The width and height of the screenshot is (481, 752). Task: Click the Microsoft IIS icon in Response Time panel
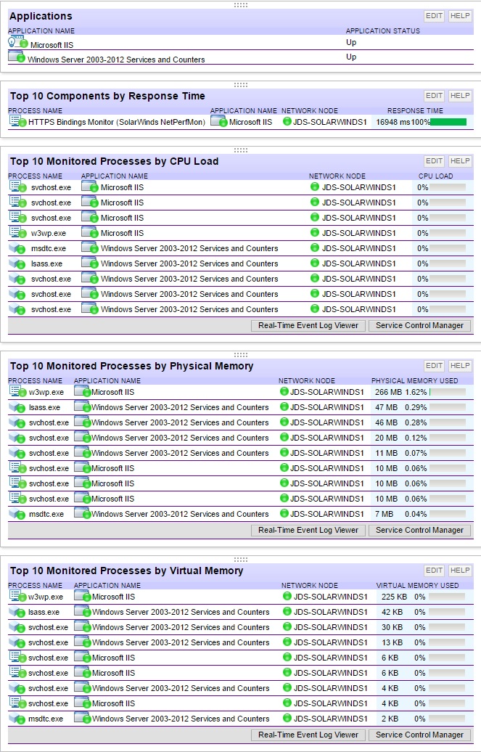218,121
